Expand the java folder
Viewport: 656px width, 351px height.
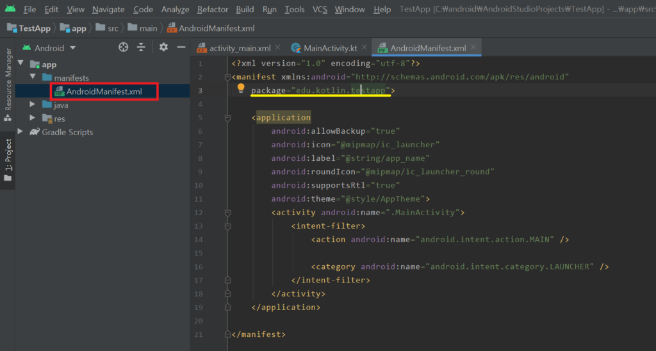click(x=33, y=105)
